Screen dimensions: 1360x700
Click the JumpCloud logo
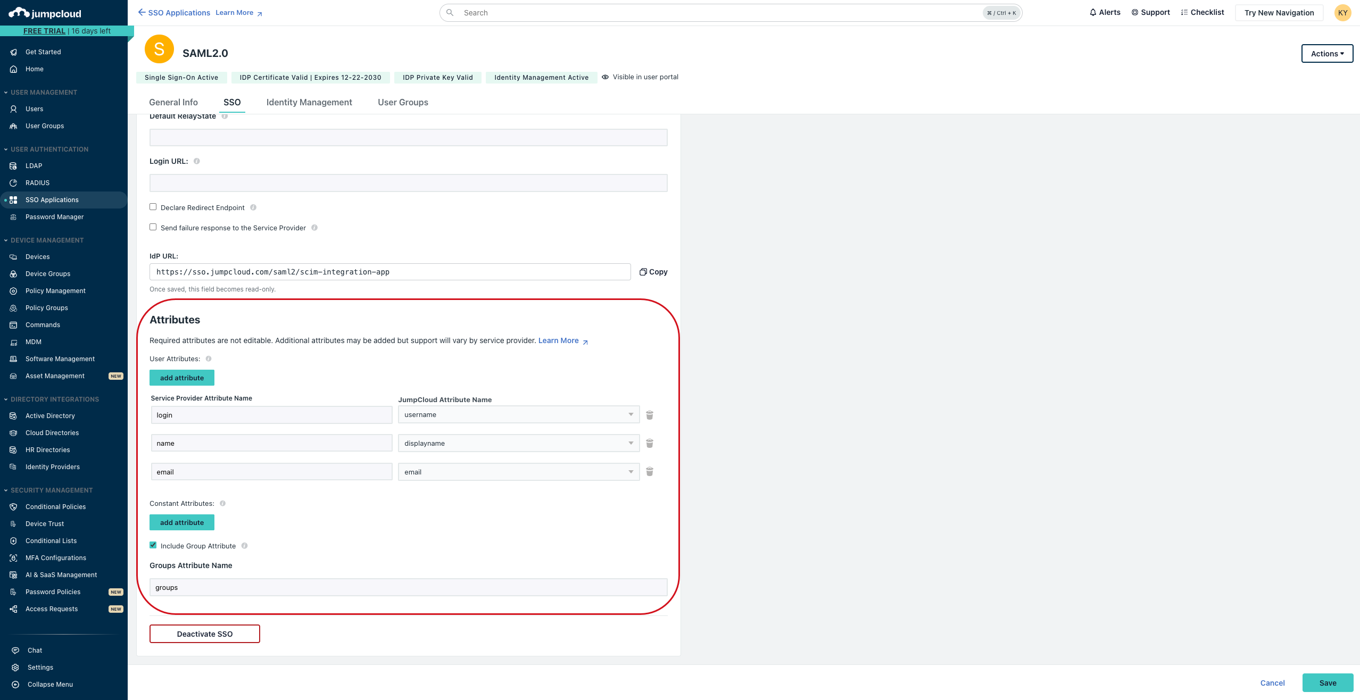tap(45, 13)
